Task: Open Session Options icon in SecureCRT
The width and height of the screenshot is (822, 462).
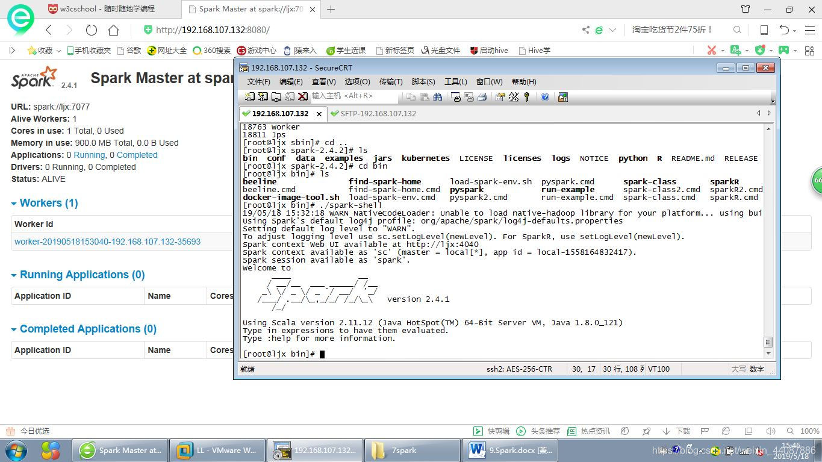Action: point(500,97)
